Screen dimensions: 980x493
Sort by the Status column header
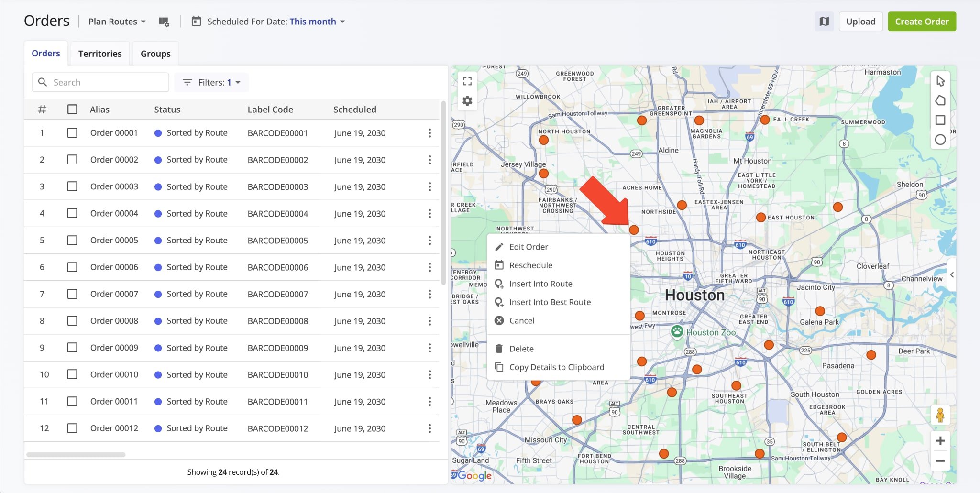(167, 110)
